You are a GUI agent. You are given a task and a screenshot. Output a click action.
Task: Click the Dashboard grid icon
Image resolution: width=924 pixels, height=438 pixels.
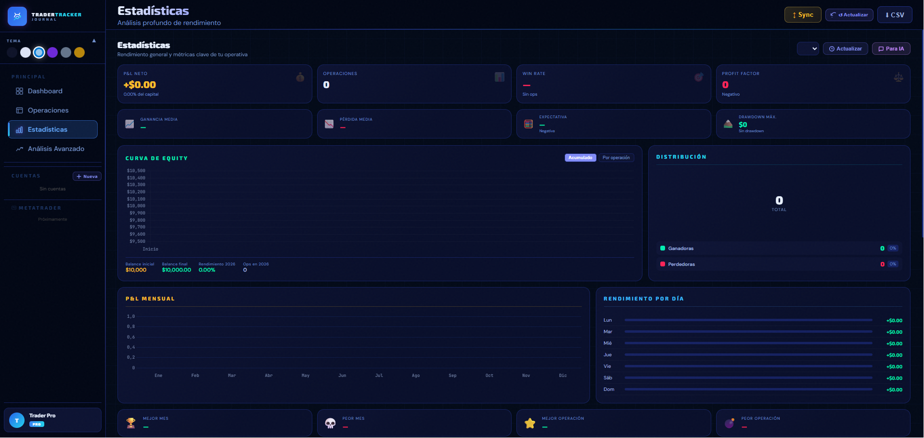pos(19,91)
